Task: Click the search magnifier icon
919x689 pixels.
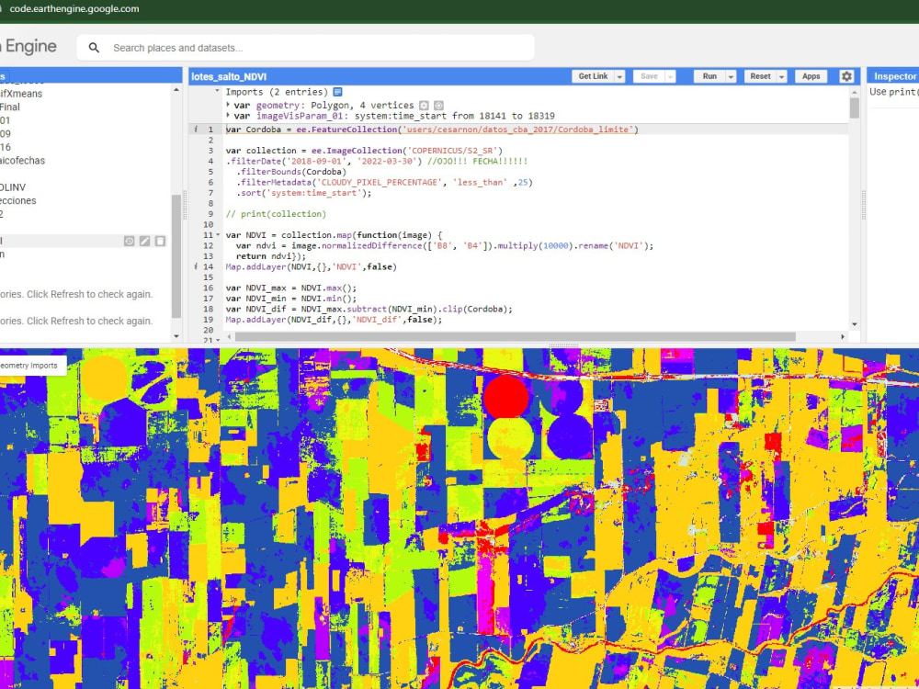Action: pos(92,47)
